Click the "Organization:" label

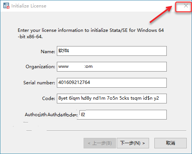pyautogui.click(x=40, y=67)
